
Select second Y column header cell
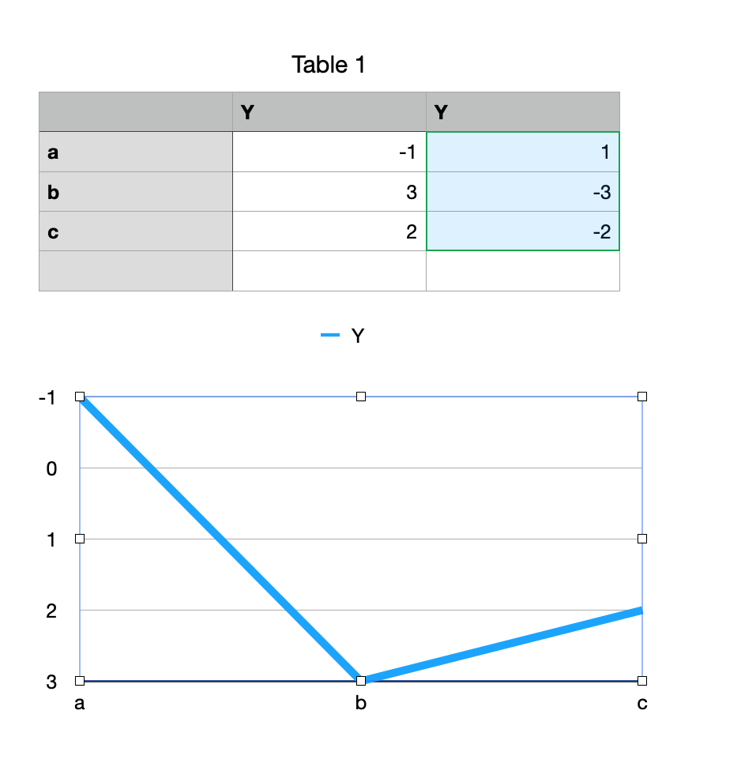[523, 112]
